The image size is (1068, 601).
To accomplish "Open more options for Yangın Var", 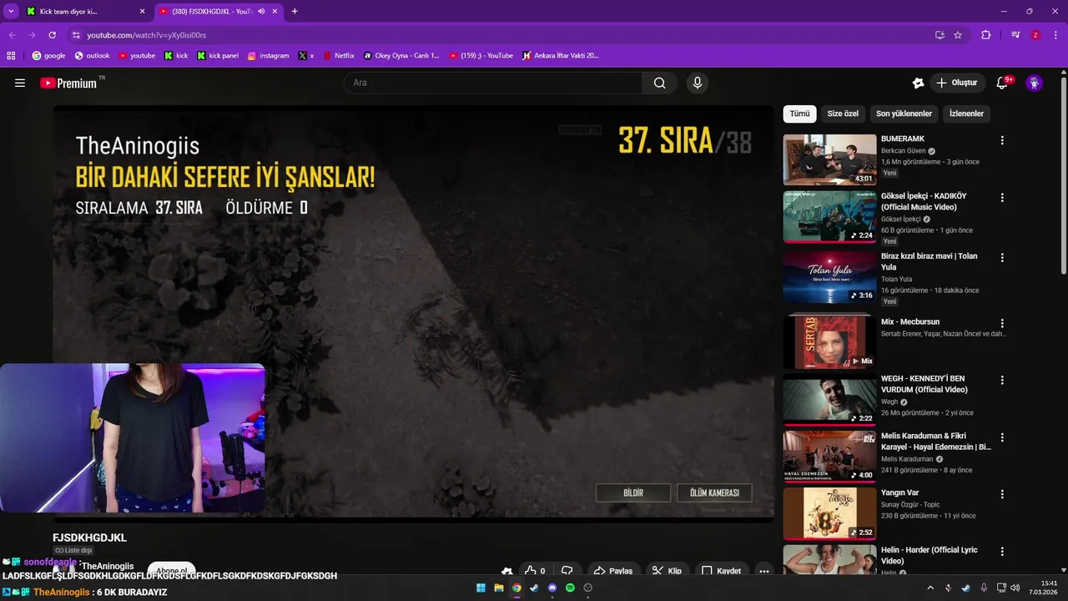I will pyautogui.click(x=1002, y=494).
